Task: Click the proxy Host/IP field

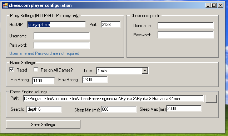Action: pos(56,25)
